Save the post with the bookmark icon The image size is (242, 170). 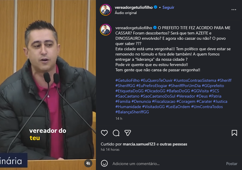234,133
